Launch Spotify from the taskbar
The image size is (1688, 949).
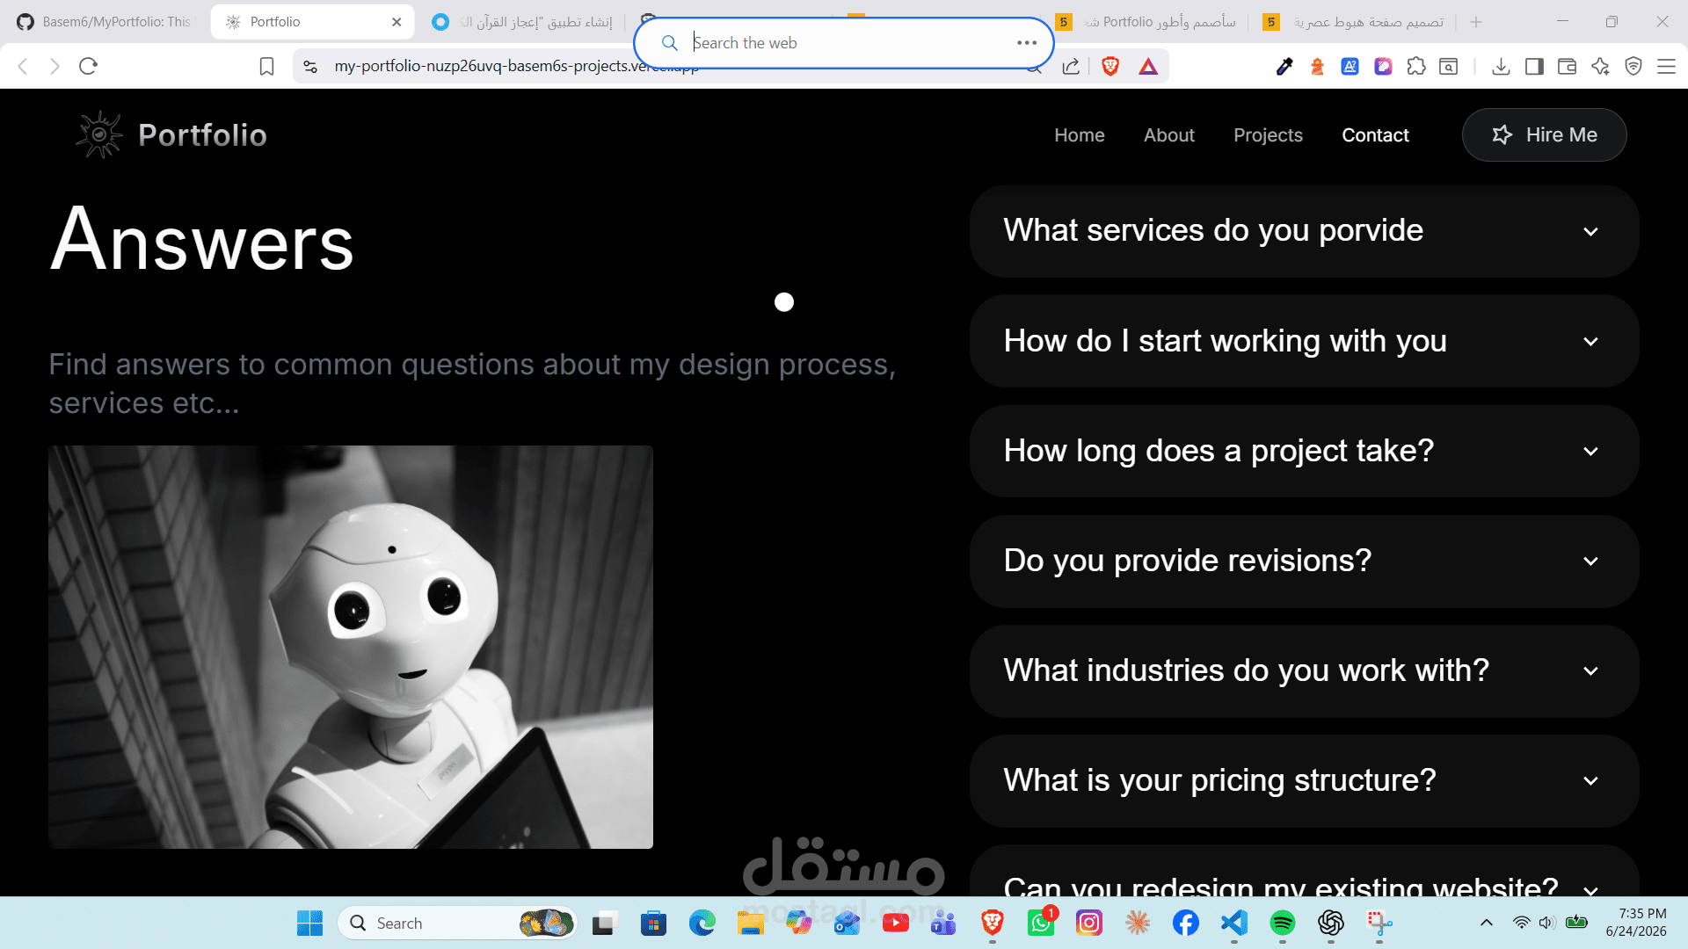click(1283, 923)
